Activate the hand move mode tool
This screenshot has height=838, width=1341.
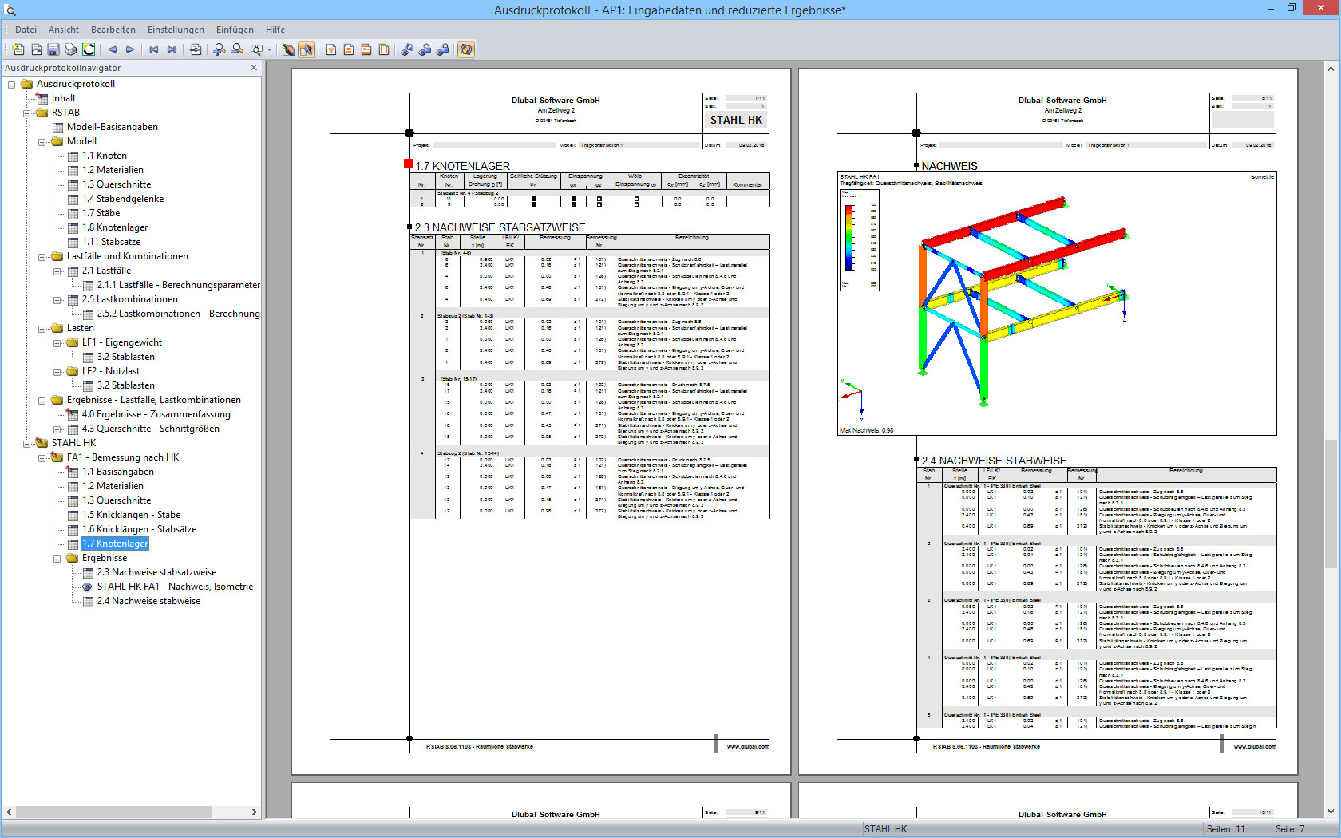click(x=289, y=49)
